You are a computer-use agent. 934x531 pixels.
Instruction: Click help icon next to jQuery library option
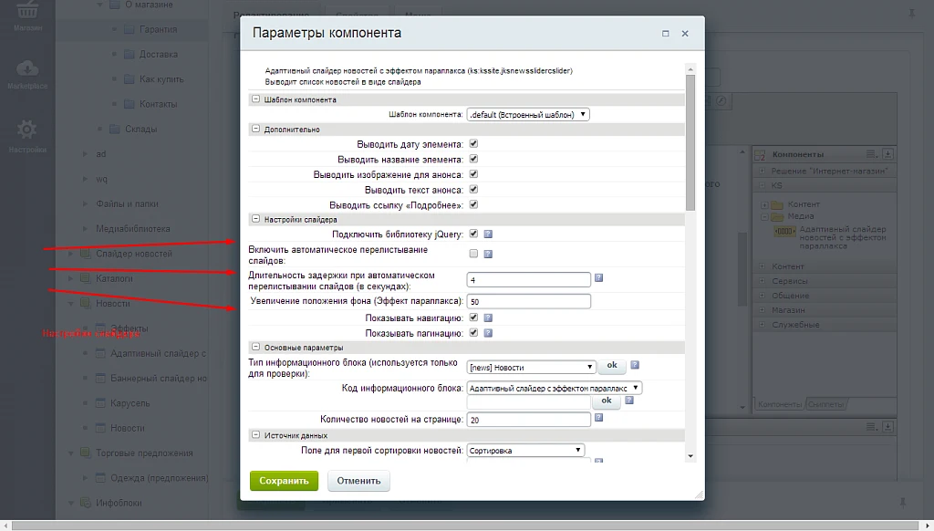coord(488,234)
